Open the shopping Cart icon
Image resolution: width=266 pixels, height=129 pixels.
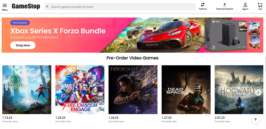click(260, 5)
